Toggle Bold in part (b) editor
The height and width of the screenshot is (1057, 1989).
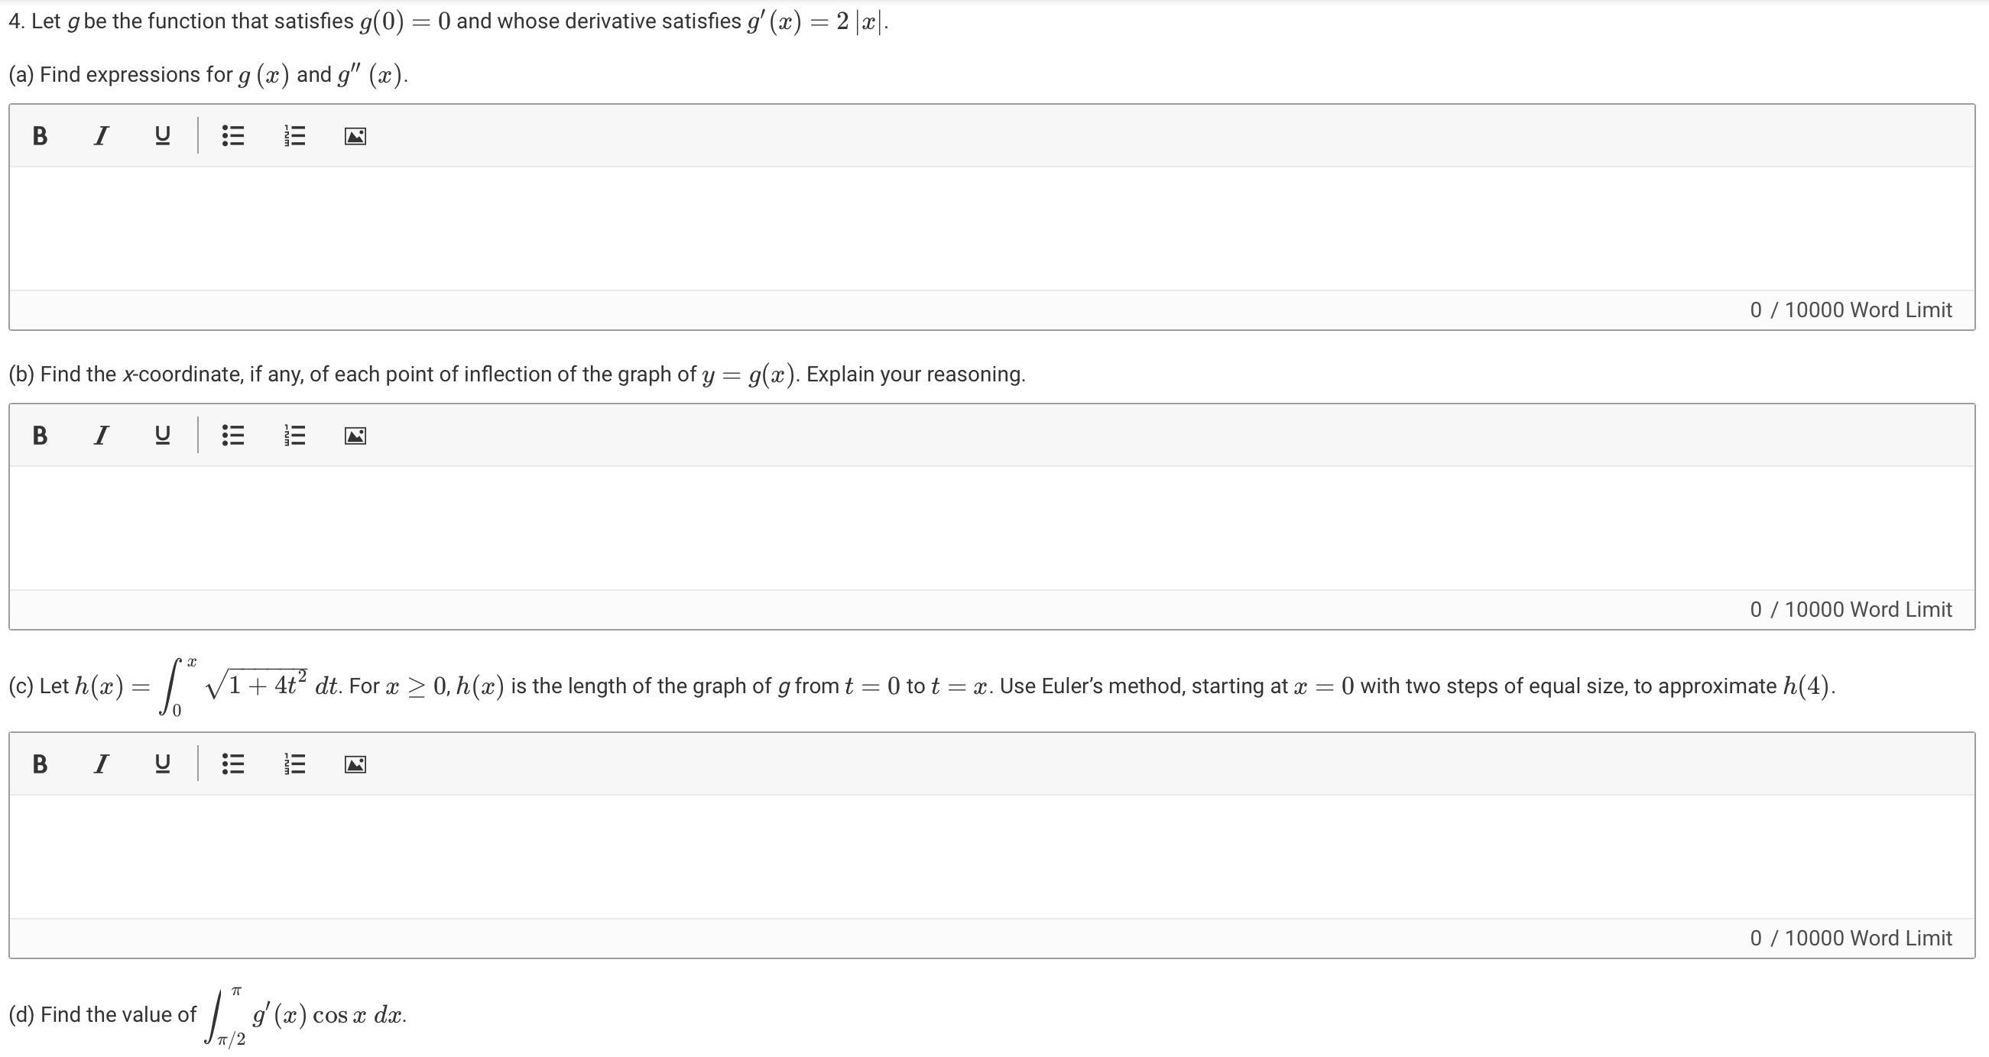(41, 436)
